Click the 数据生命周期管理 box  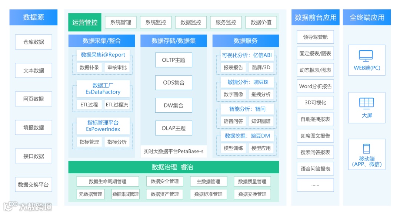108,181
